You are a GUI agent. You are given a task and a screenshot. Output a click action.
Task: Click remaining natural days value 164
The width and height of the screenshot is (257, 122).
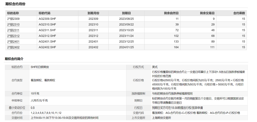[x=176, y=47]
